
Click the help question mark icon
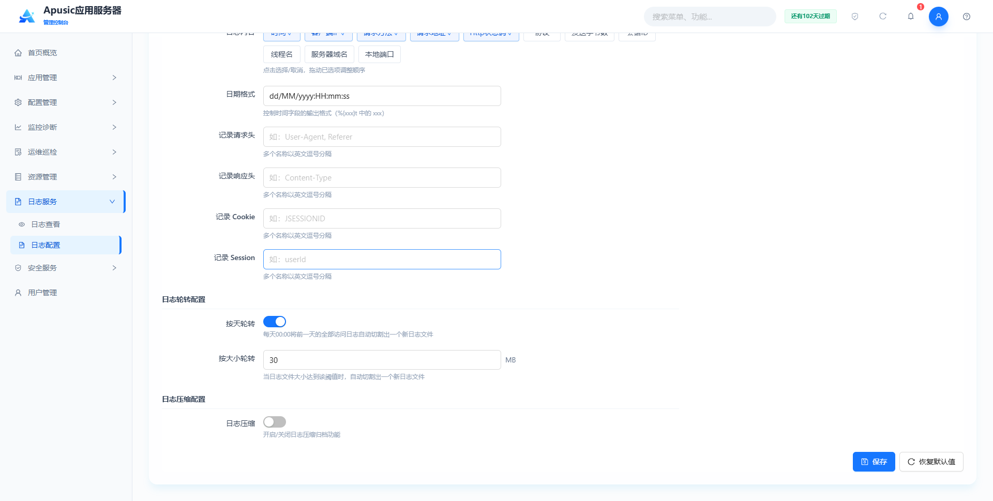(x=967, y=17)
